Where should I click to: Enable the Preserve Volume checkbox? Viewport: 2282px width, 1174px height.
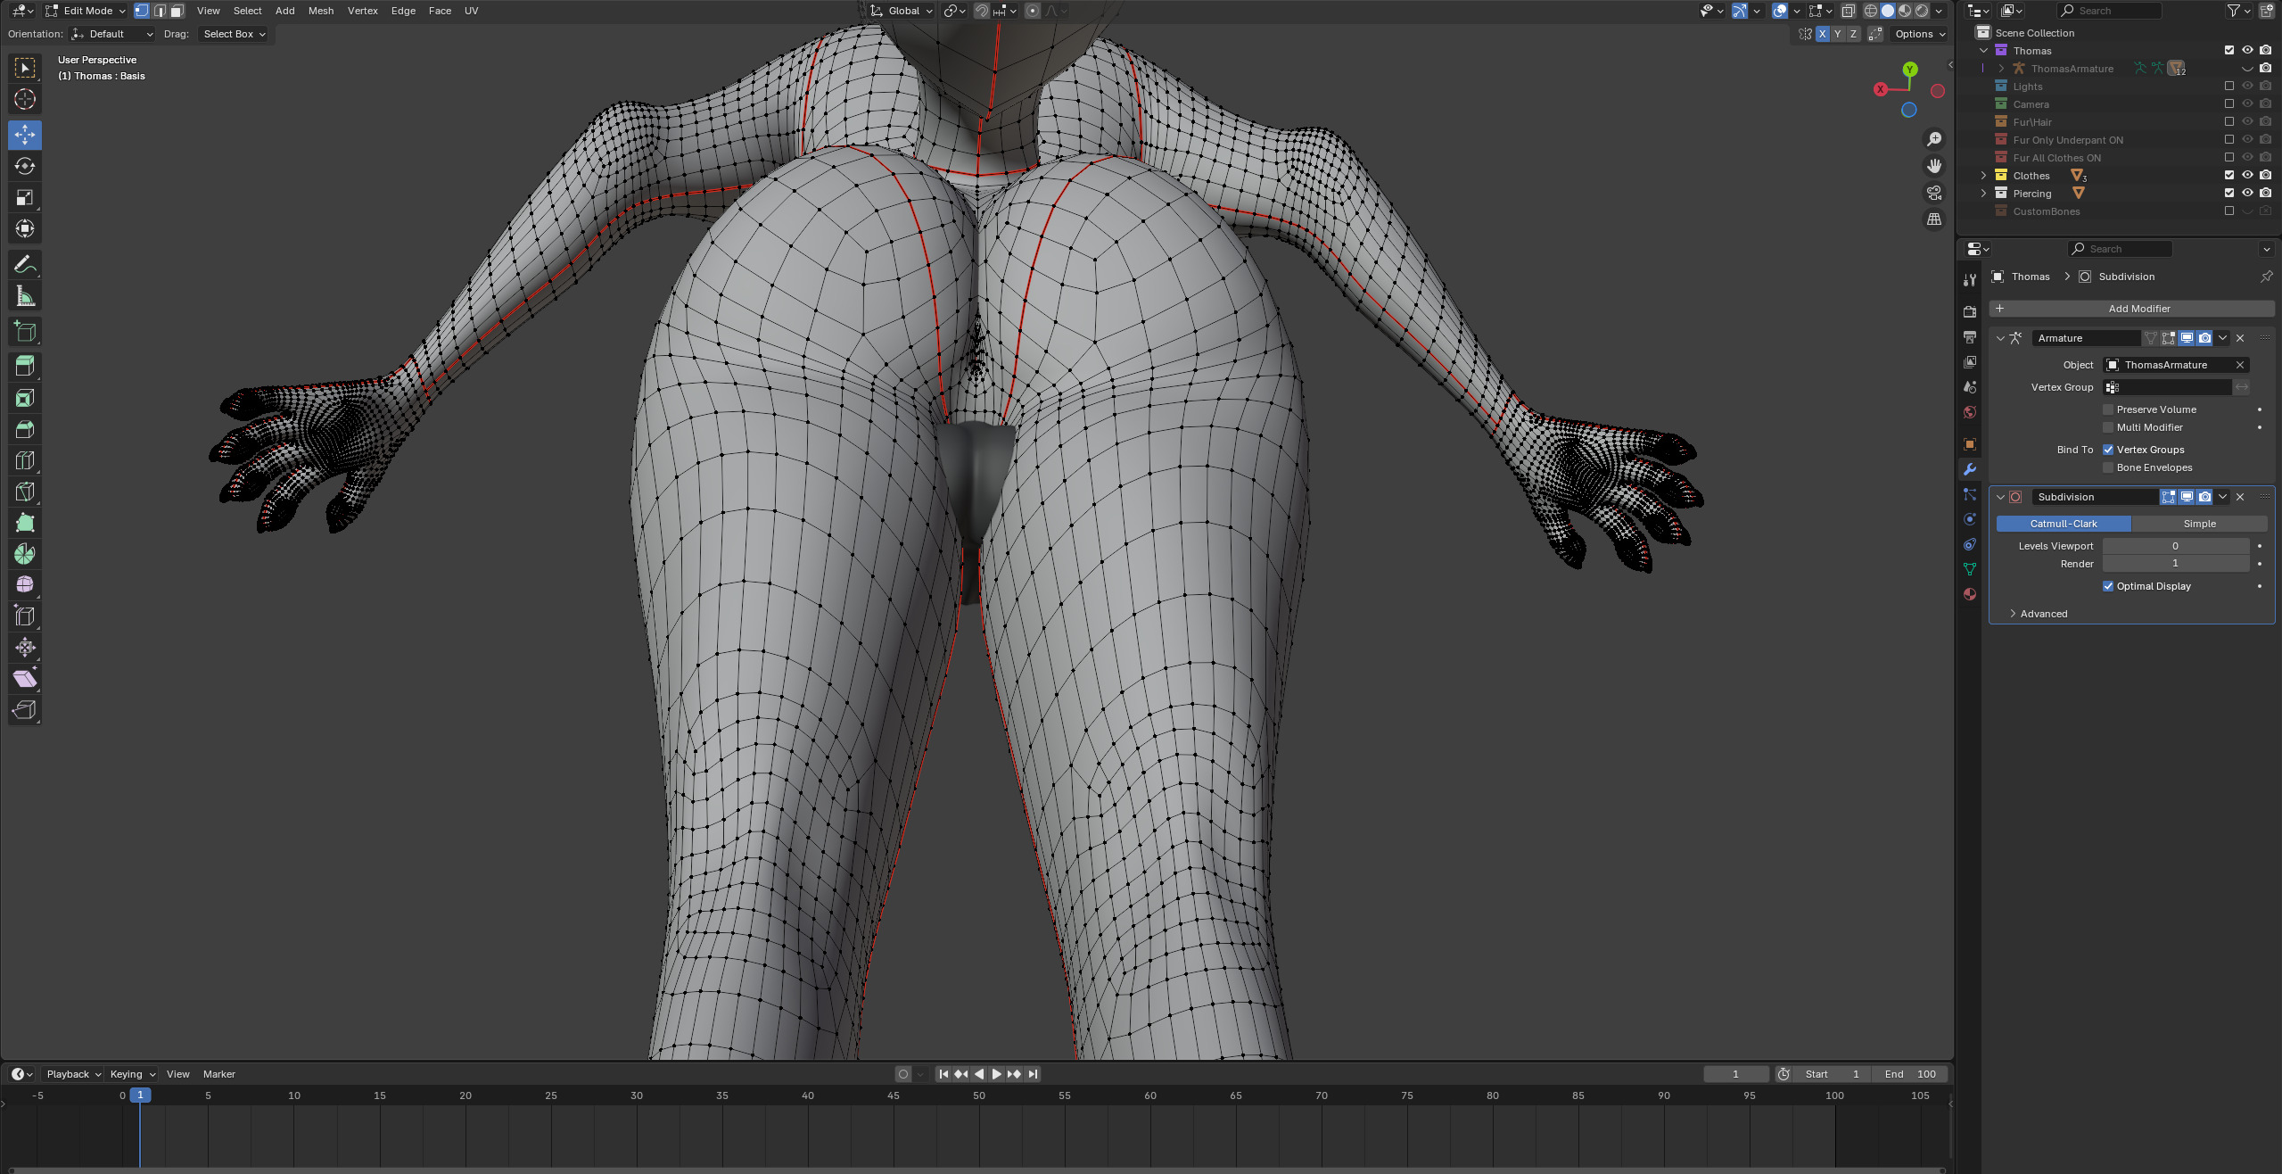click(x=2108, y=409)
